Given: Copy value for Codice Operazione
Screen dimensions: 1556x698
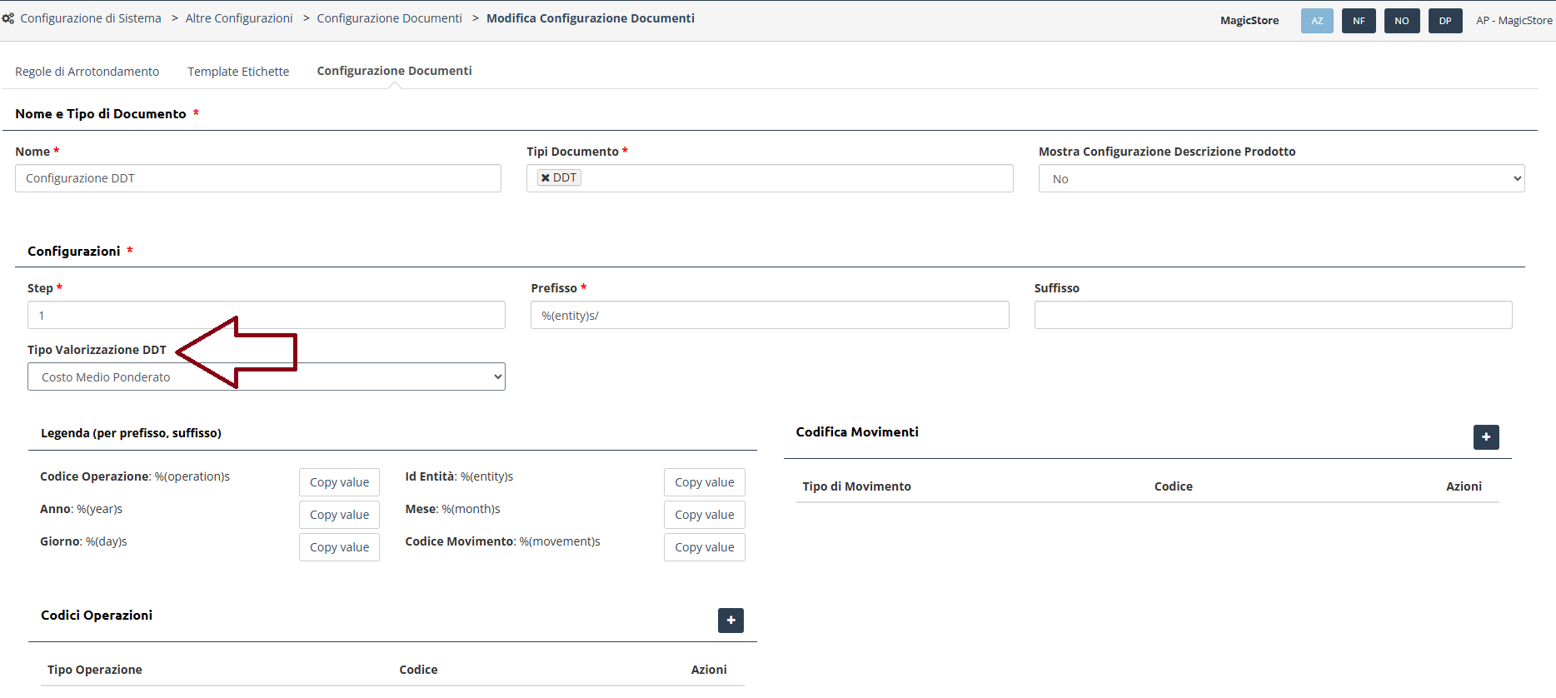Looking at the screenshot, I should (x=339, y=482).
